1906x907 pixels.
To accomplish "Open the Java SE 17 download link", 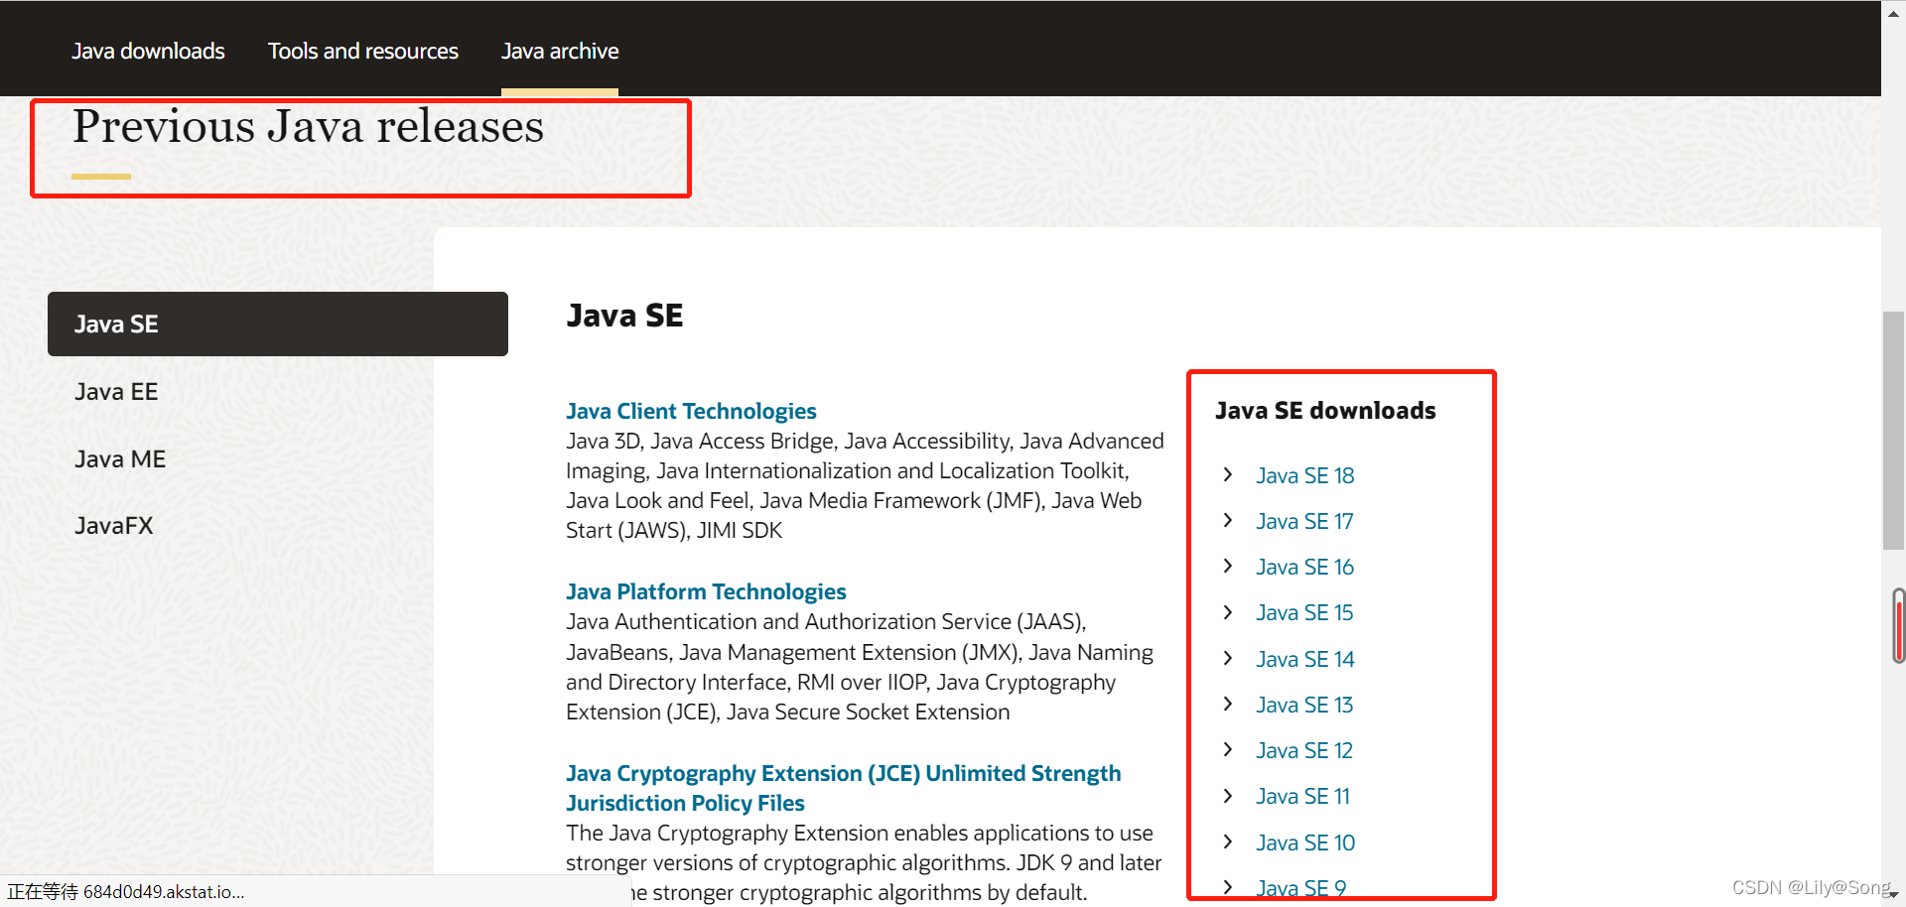I will [x=1304, y=521].
